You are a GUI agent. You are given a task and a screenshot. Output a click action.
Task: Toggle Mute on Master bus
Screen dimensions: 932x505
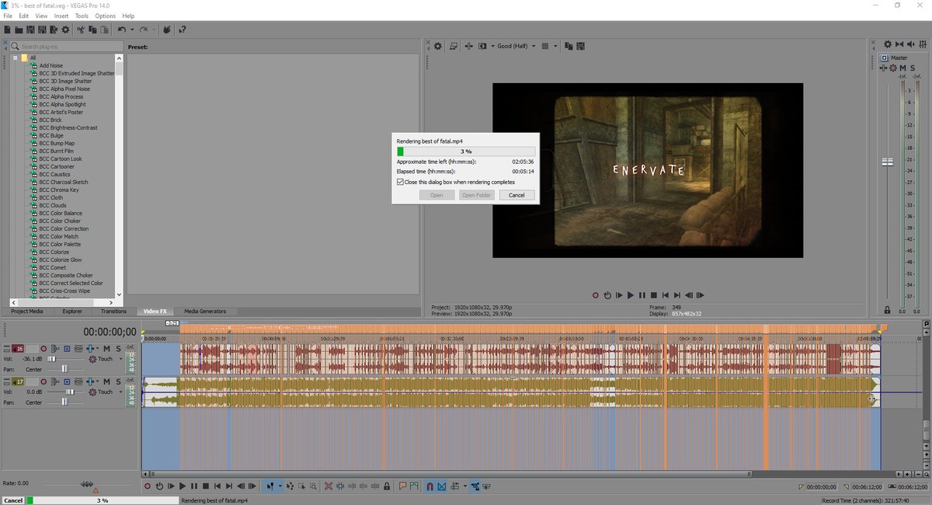tap(902, 68)
